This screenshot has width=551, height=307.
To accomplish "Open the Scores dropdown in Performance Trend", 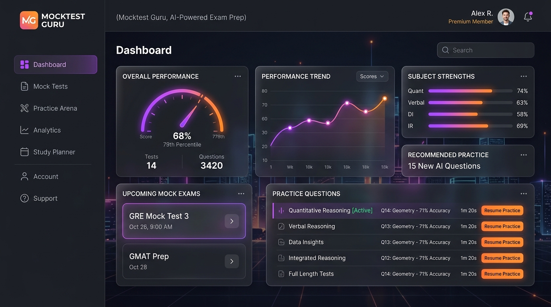I will click(x=372, y=76).
